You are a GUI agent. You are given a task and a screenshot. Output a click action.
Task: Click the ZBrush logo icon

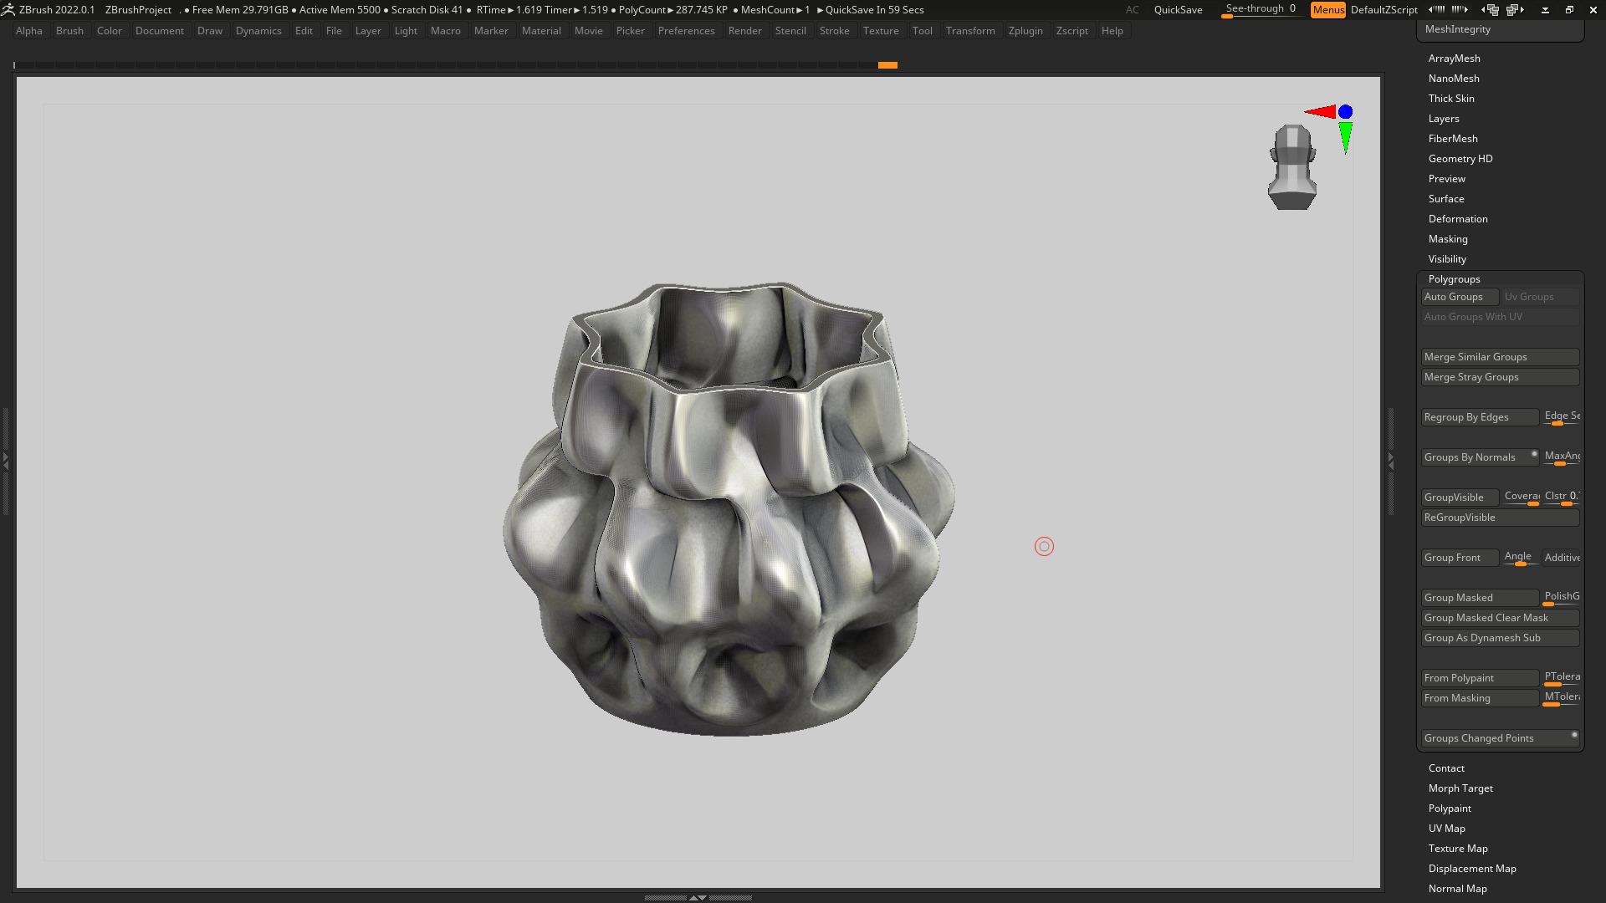[8, 10]
